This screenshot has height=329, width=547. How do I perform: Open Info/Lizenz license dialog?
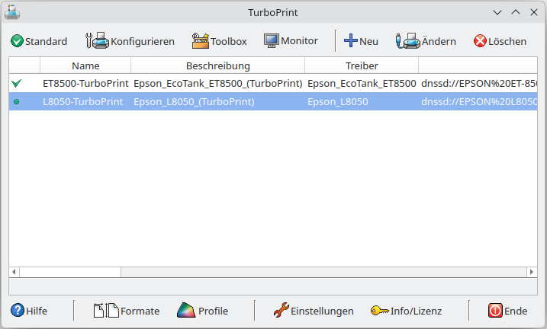pyautogui.click(x=407, y=311)
